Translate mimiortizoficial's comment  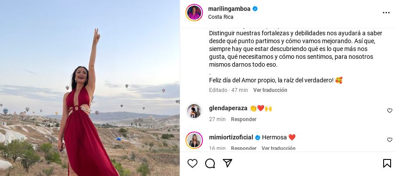(278, 148)
